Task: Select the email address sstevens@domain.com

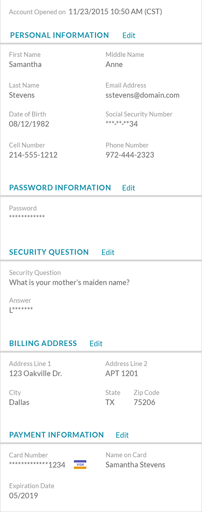Action: [142, 95]
